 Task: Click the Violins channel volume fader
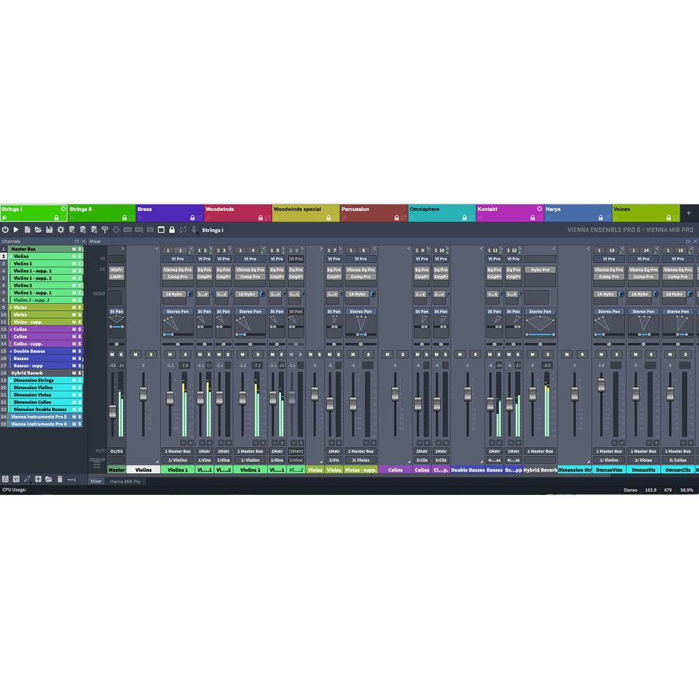click(143, 395)
